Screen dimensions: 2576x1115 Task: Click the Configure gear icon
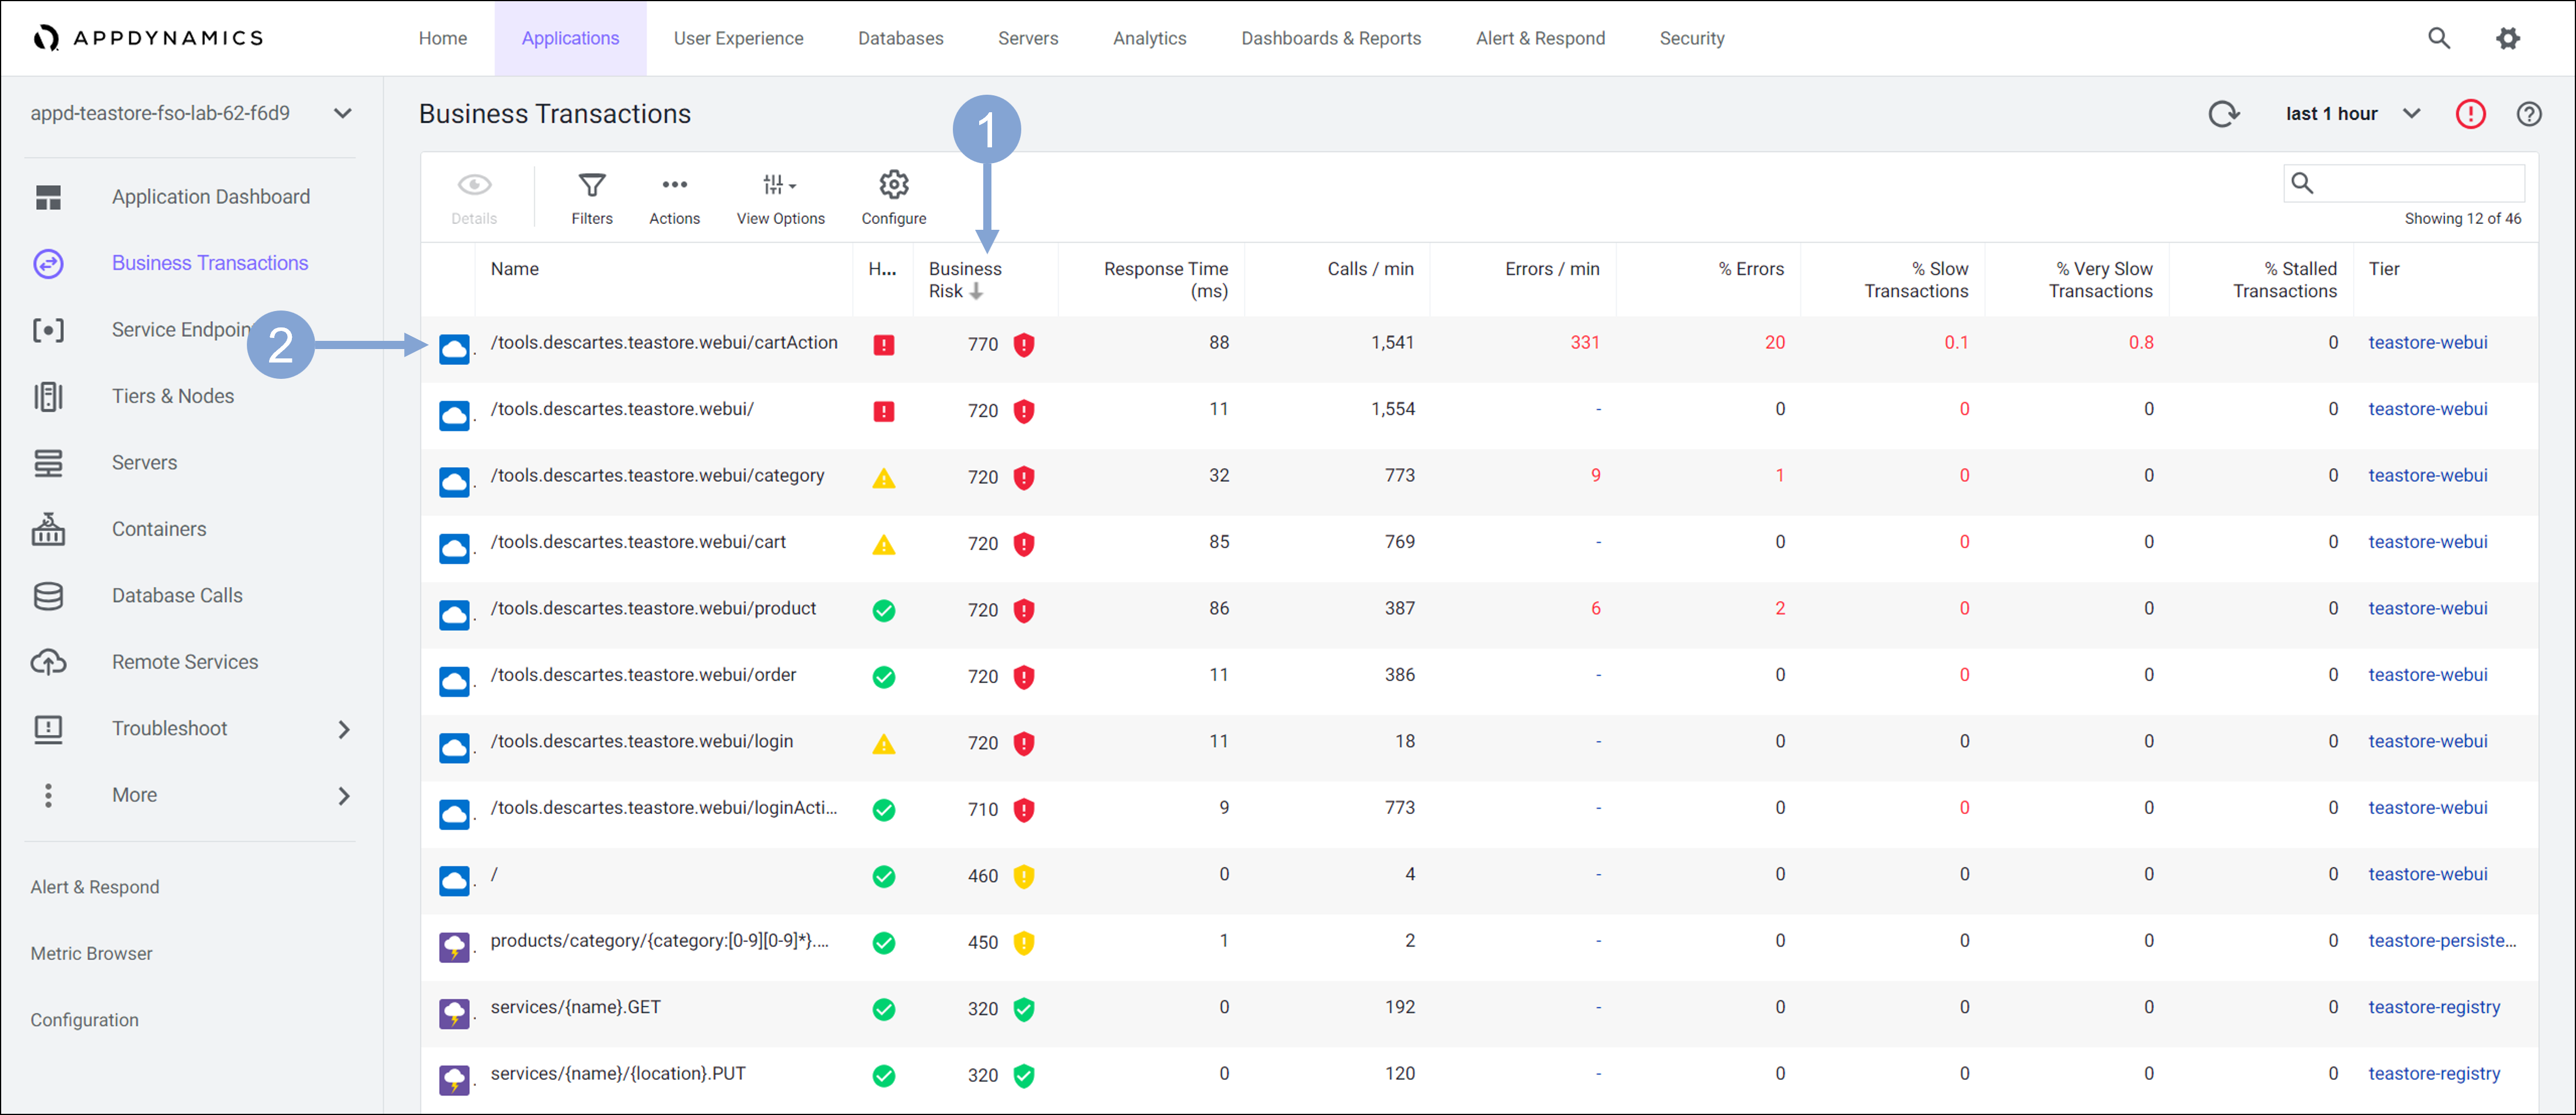[893, 186]
